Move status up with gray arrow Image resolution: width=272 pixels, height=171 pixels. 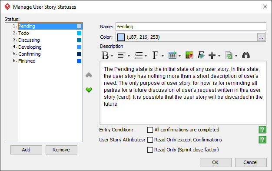89,75
